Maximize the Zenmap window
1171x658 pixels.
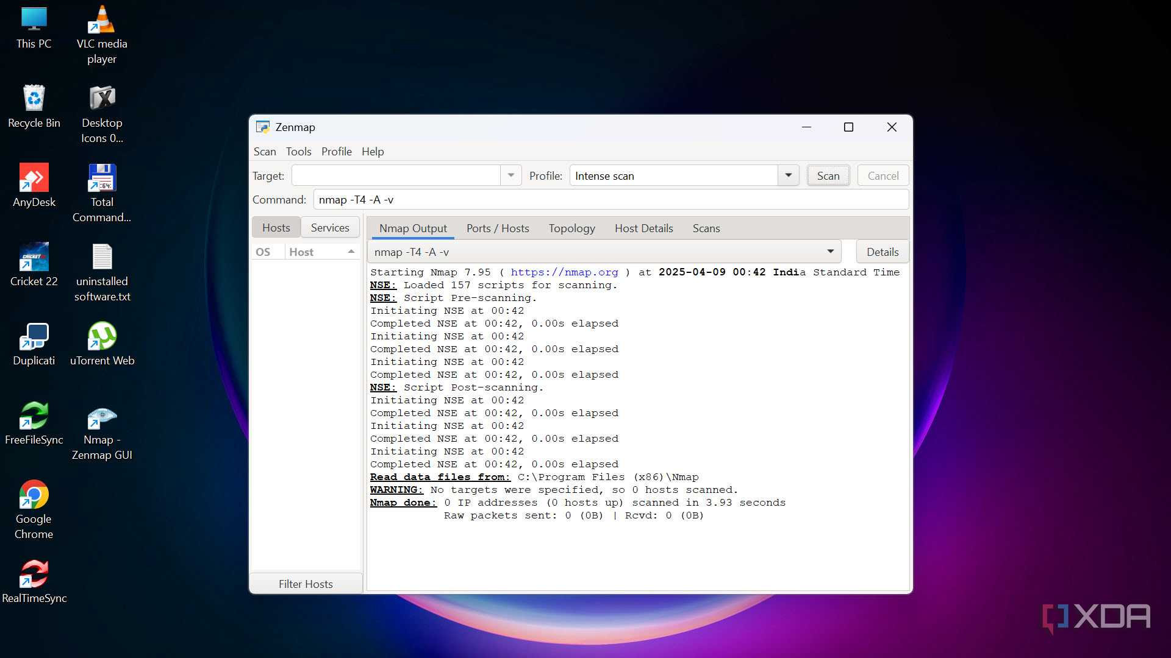point(848,127)
